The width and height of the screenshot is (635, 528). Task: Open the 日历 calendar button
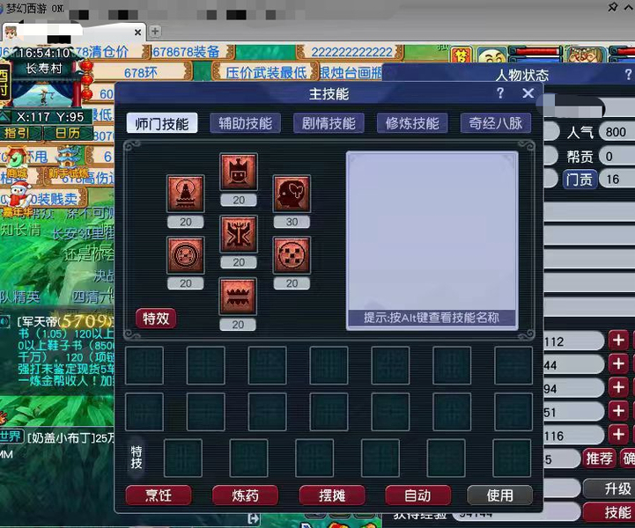[68, 133]
